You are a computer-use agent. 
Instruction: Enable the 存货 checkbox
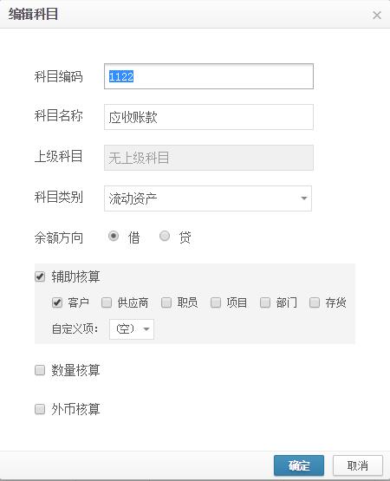tap(315, 302)
